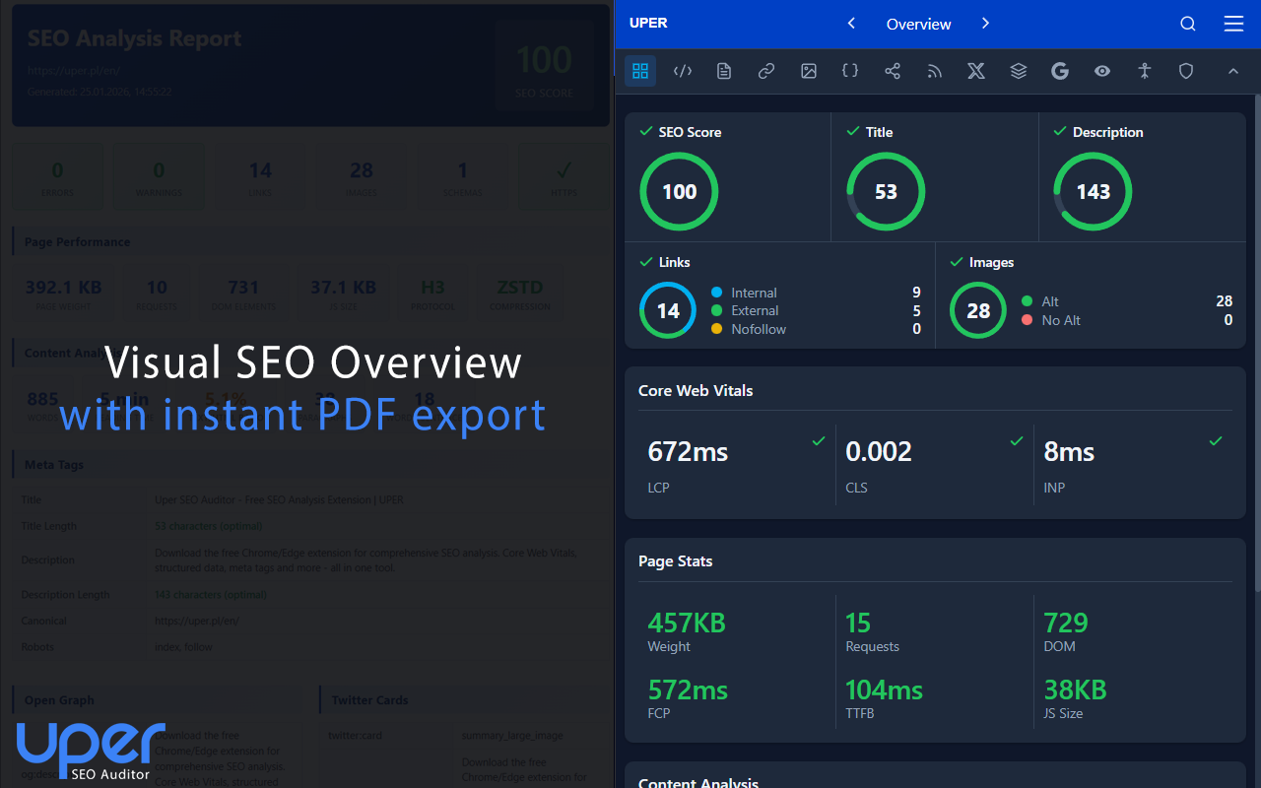Image resolution: width=1261 pixels, height=788 pixels.
Task: Navigate forward with the right arrow
Action: click(x=985, y=24)
